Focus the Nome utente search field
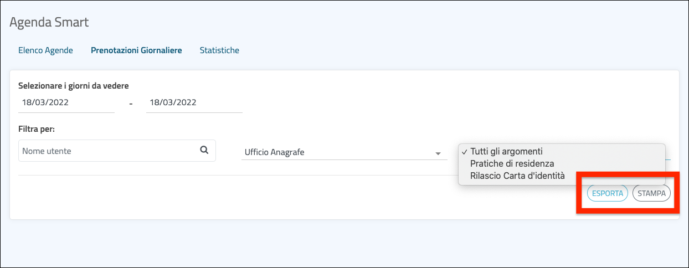Screen dimensions: 689x268 pyautogui.click(x=108, y=151)
